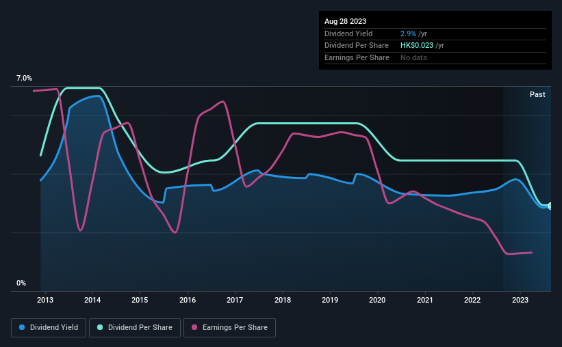Screen dimensions: 562x347
Task: Click the pink Earnings Per Share legend dot
Action: [x=194, y=327]
